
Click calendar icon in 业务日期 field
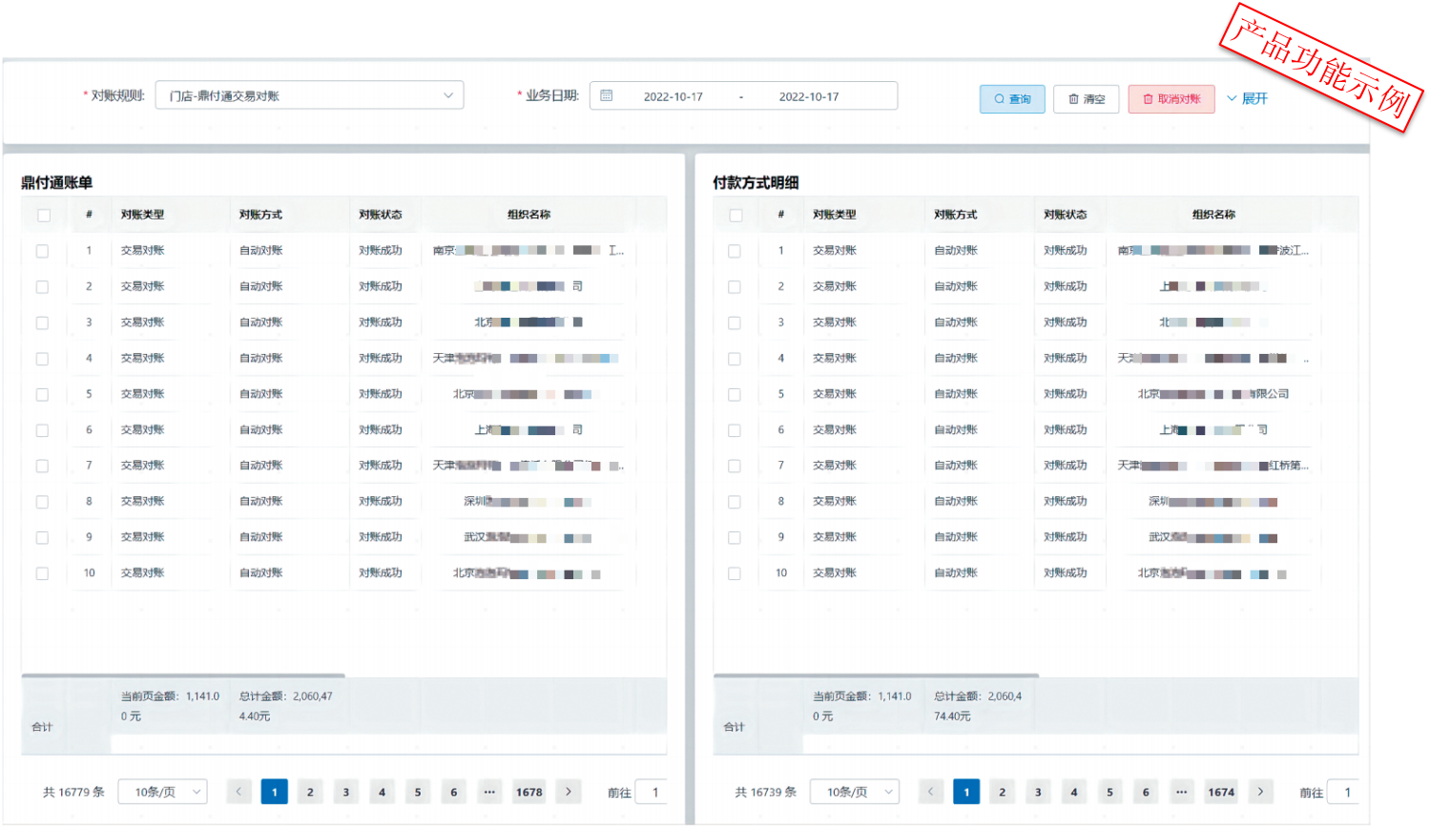pyautogui.click(x=607, y=95)
